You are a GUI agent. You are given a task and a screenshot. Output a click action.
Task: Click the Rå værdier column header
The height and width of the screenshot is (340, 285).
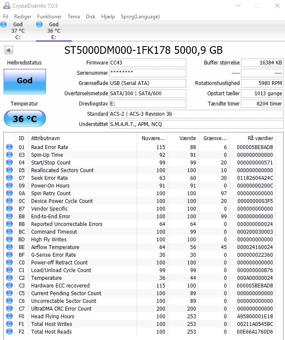[253, 138]
